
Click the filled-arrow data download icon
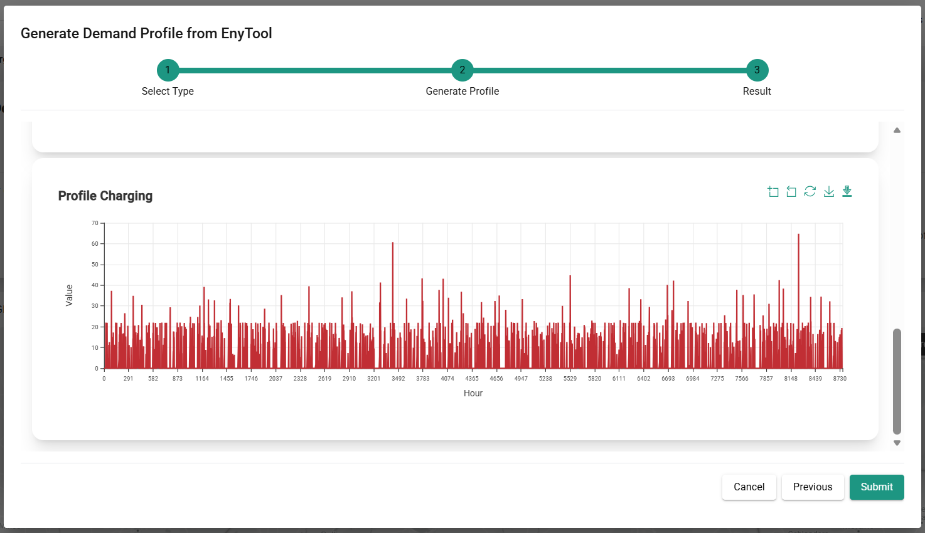pos(847,191)
